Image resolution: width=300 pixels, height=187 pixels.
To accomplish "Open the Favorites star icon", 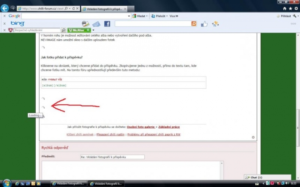I will pos(290,8).
